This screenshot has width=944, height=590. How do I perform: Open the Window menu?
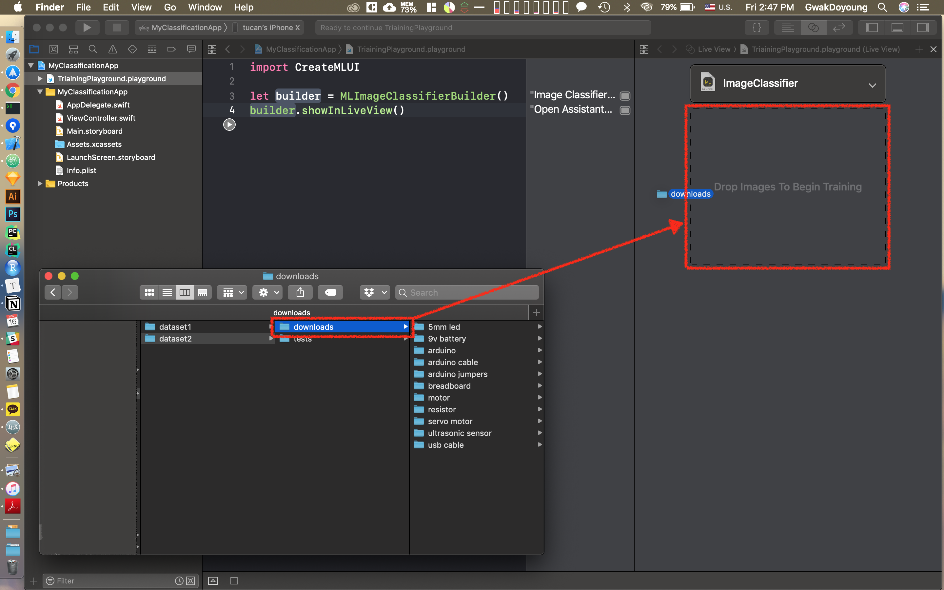(205, 7)
